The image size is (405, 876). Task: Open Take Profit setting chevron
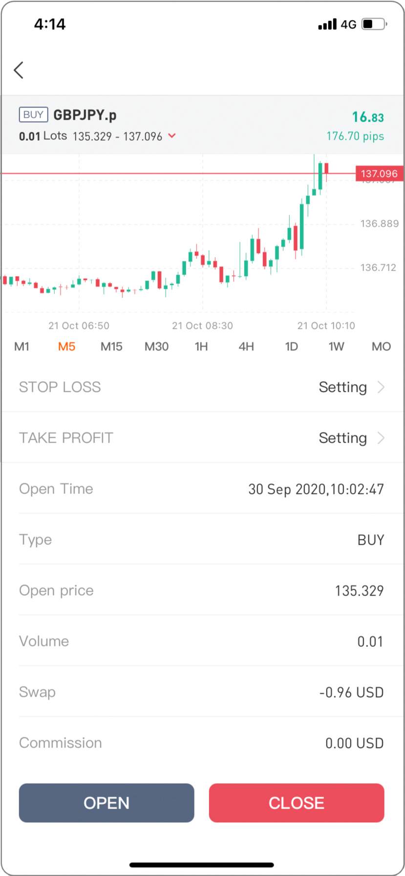(x=381, y=438)
